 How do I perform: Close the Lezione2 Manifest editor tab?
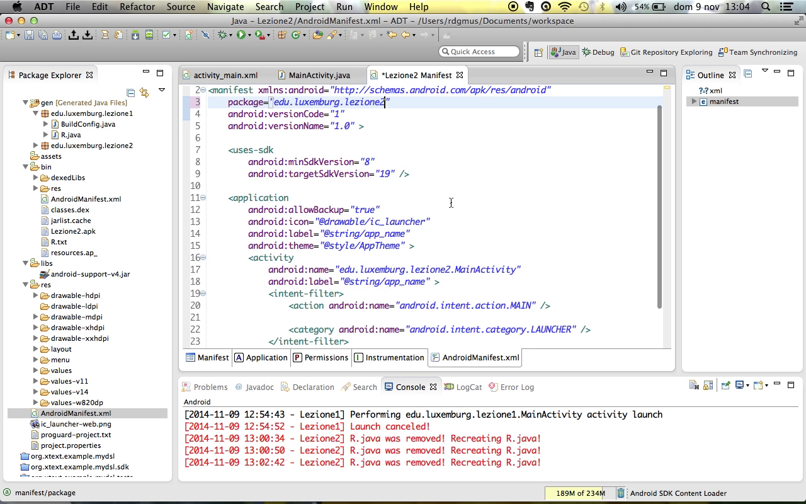pyautogui.click(x=460, y=75)
